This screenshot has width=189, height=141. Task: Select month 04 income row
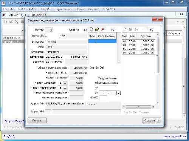point(139,52)
